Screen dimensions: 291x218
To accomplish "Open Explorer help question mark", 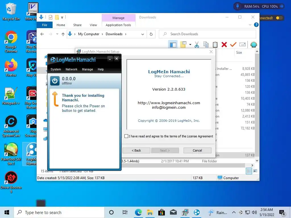I will 256,25.
